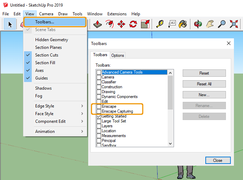Activate the Follow Me tool
The width and height of the screenshot is (243, 180).
coord(109,24)
